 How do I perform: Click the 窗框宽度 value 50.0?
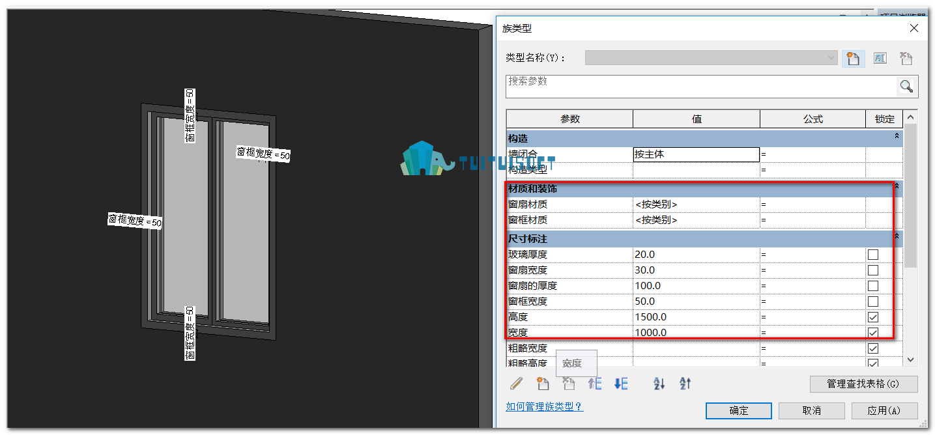[696, 302]
